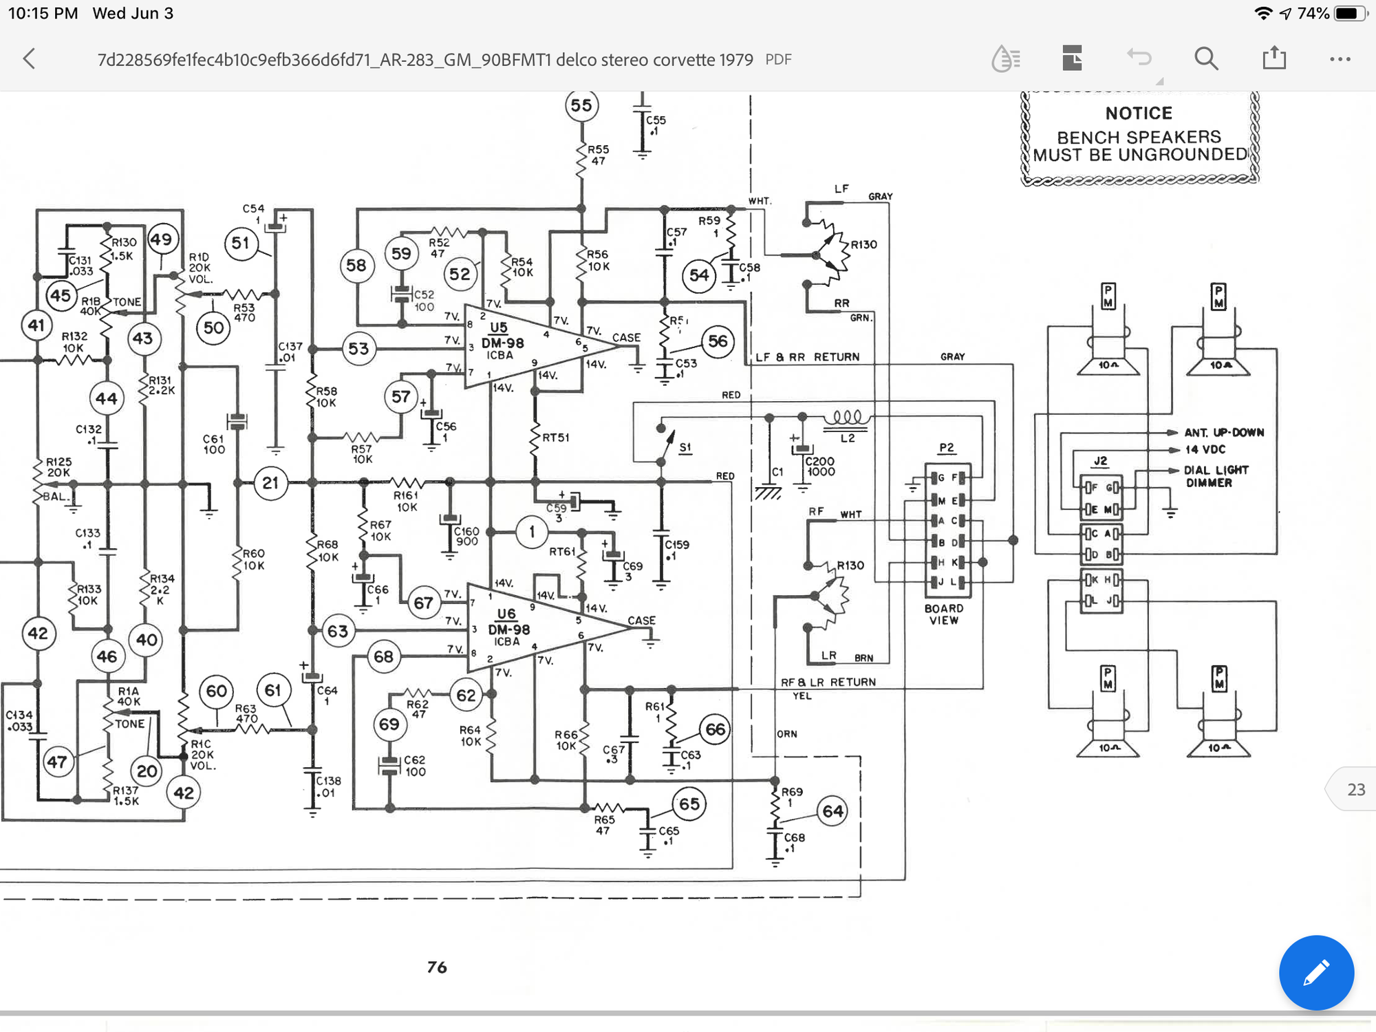This screenshot has width=1376, height=1032.
Task: Click the R125 20K balance label
Action: click(x=58, y=467)
